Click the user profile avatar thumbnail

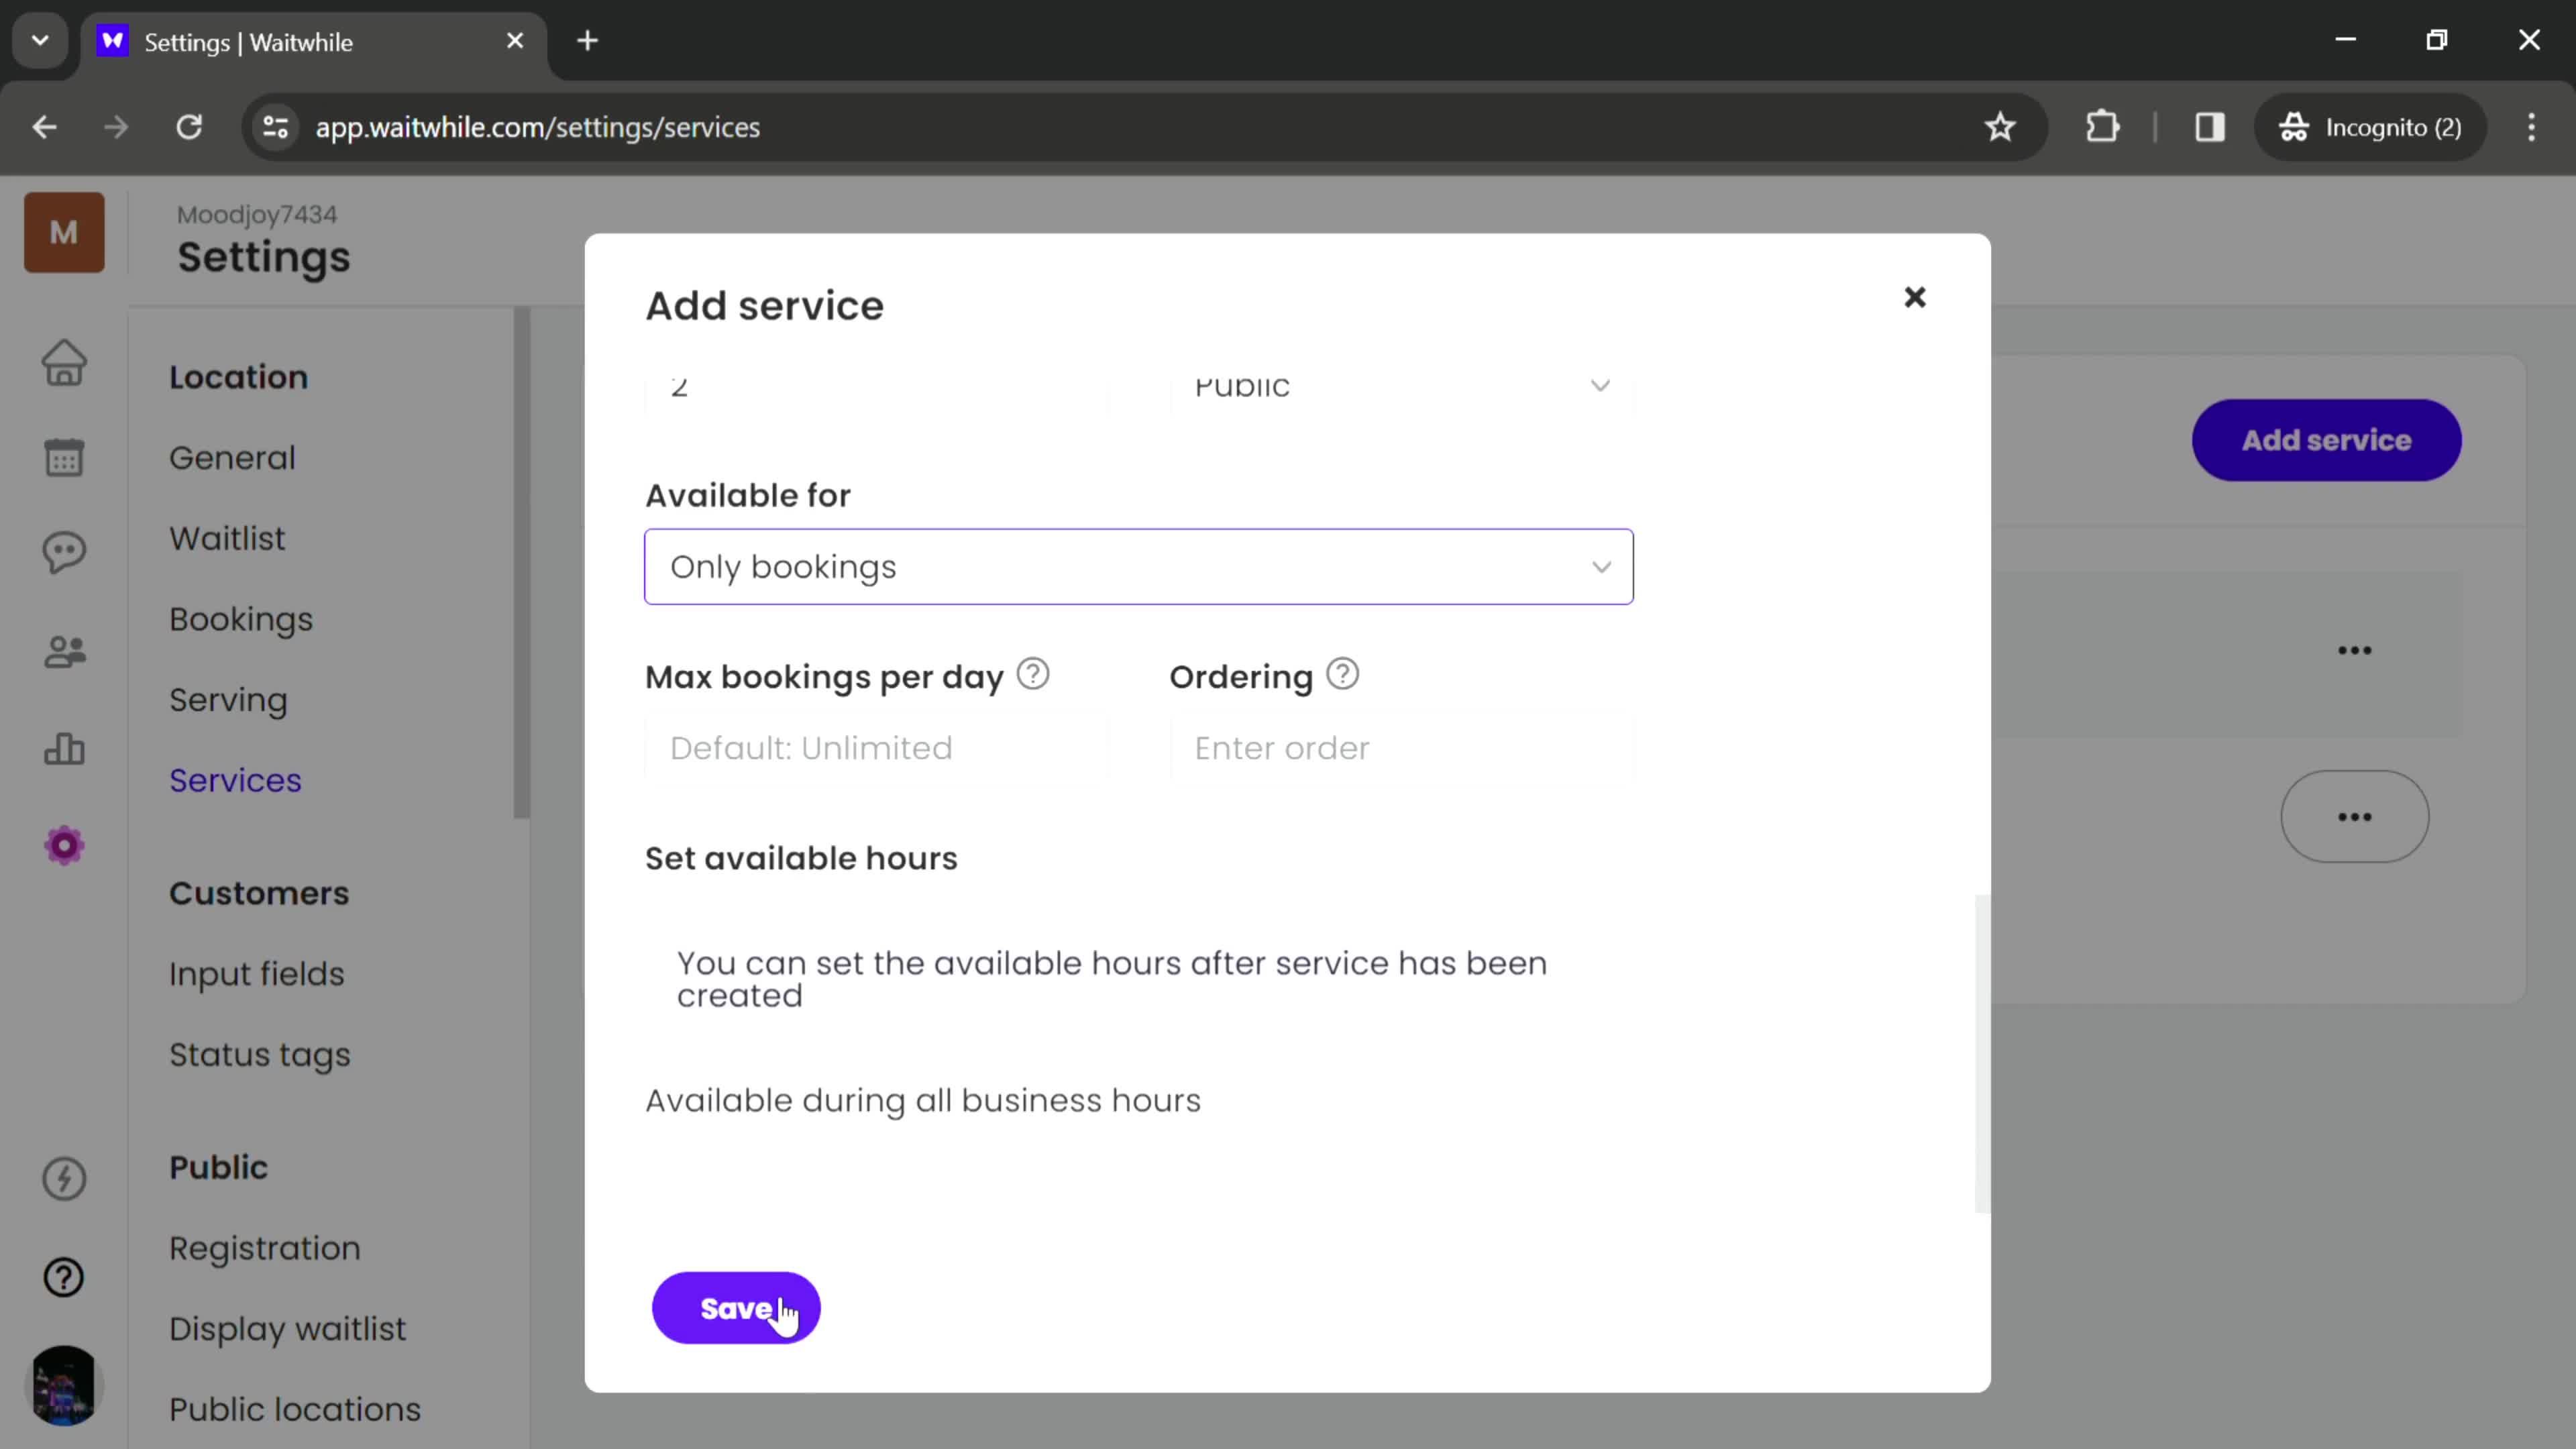(64, 1385)
